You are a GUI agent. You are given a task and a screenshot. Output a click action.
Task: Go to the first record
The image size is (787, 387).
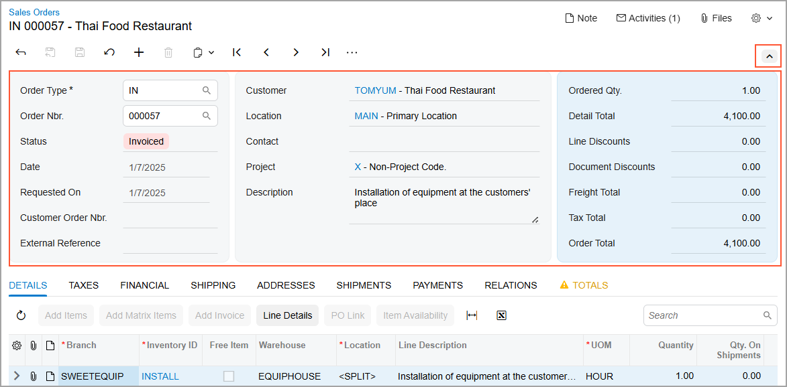point(237,52)
